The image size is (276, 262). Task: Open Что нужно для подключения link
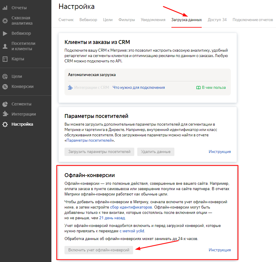pyautogui.click(x=139, y=87)
